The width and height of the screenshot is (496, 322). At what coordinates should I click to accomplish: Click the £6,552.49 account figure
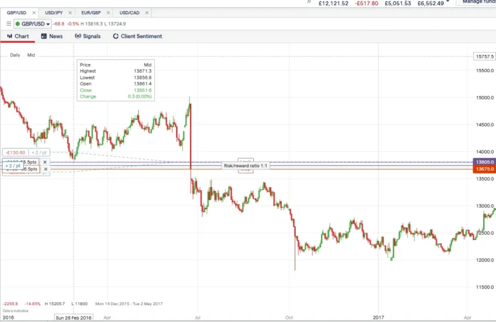tap(431, 3)
